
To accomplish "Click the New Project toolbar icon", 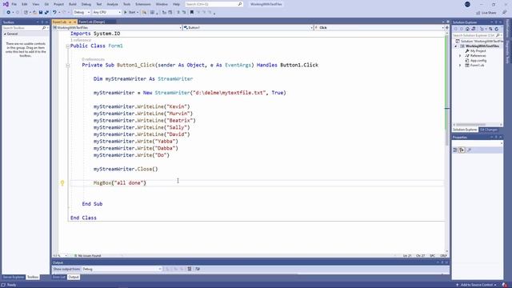I will [x=26, y=13].
